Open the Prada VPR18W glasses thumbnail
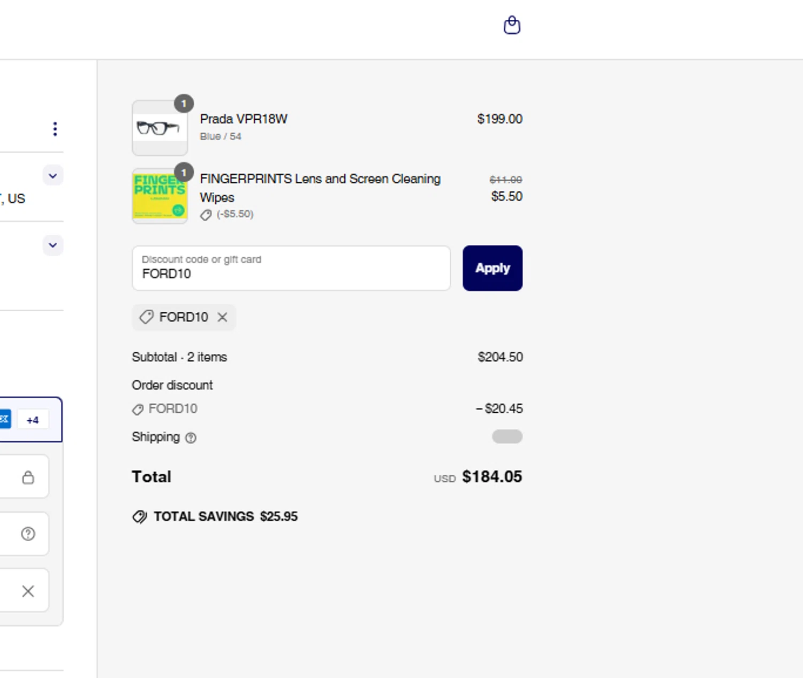The height and width of the screenshot is (678, 803). tap(160, 128)
